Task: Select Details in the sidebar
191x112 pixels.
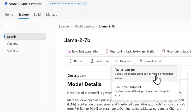Action: [x=25, y=37]
